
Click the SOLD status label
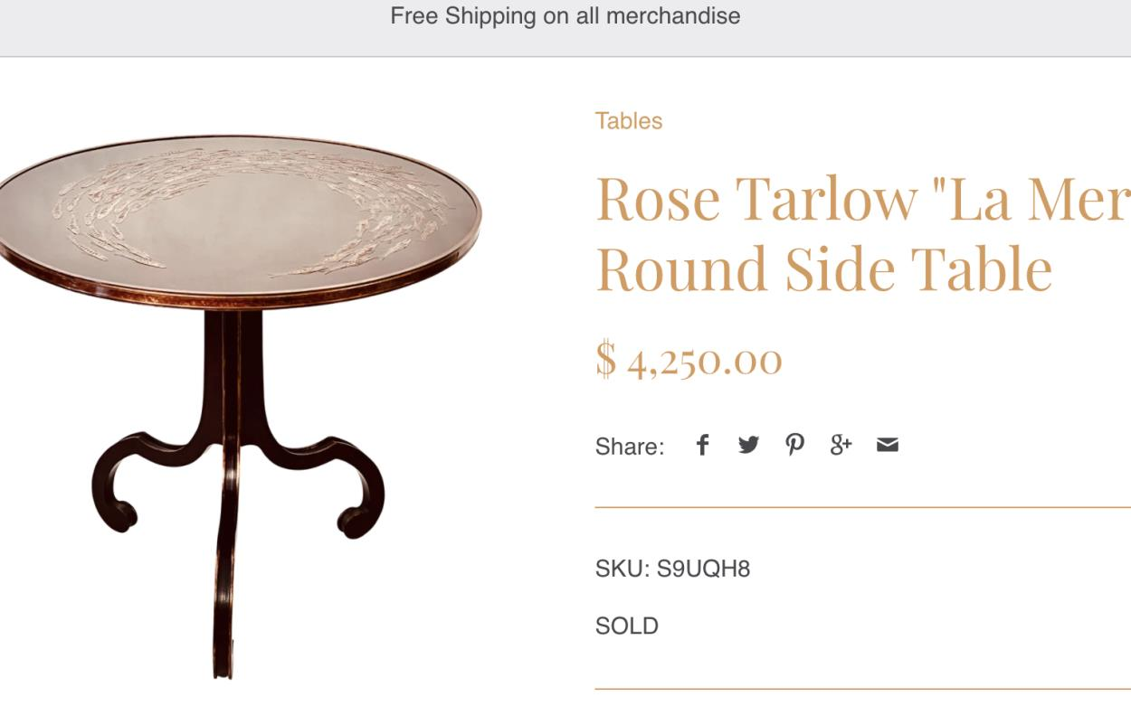pos(627,626)
